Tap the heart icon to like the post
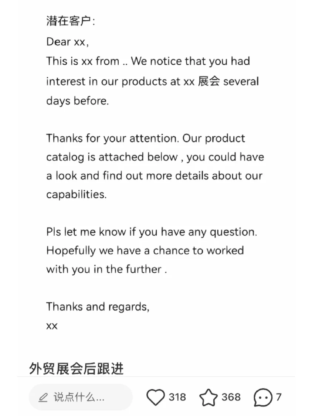Image resolution: width=312 pixels, height=416 pixels. pyautogui.click(x=155, y=397)
